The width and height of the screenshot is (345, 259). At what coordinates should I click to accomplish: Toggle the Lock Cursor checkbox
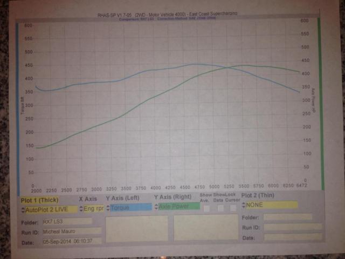pyautogui.click(x=233, y=208)
